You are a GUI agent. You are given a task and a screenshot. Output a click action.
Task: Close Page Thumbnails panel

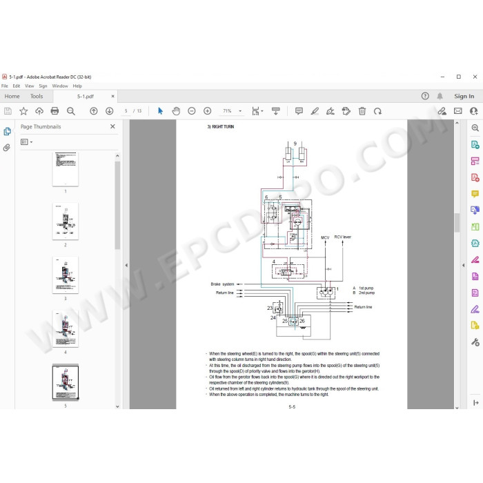(x=112, y=126)
